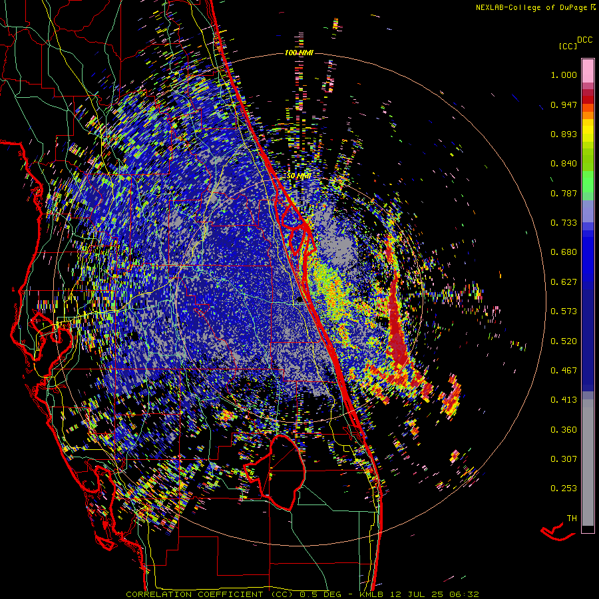Click the 0.787 legend value
599x599 pixels.
pos(564,193)
